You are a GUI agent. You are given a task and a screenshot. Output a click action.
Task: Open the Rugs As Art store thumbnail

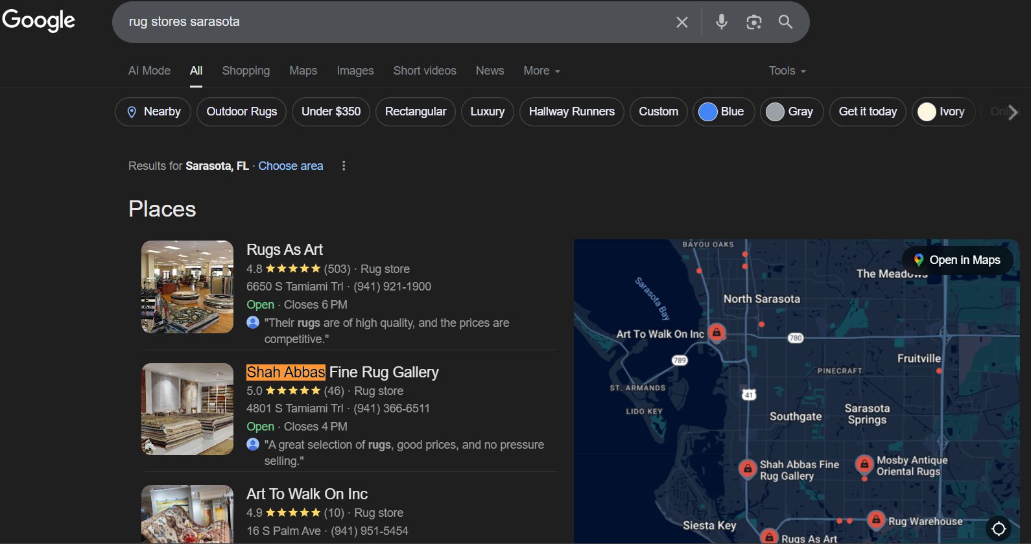(187, 287)
